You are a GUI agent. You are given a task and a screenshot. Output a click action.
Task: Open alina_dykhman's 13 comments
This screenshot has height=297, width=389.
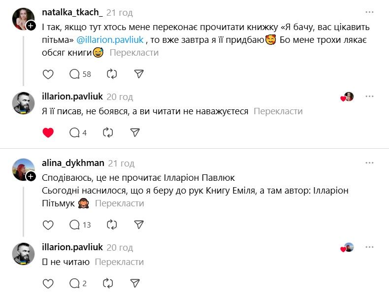[x=80, y=225]
